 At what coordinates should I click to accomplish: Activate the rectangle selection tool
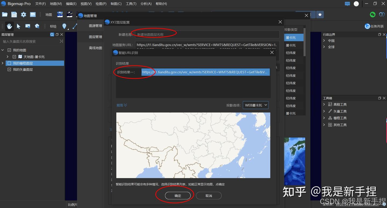[28, 26]
